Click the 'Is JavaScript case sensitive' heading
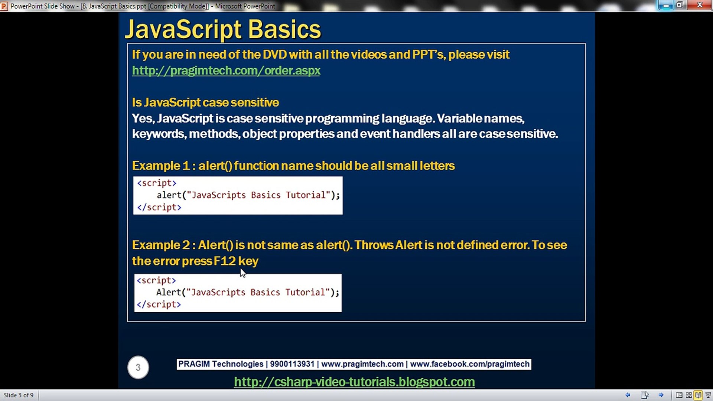 click(205, 102)
